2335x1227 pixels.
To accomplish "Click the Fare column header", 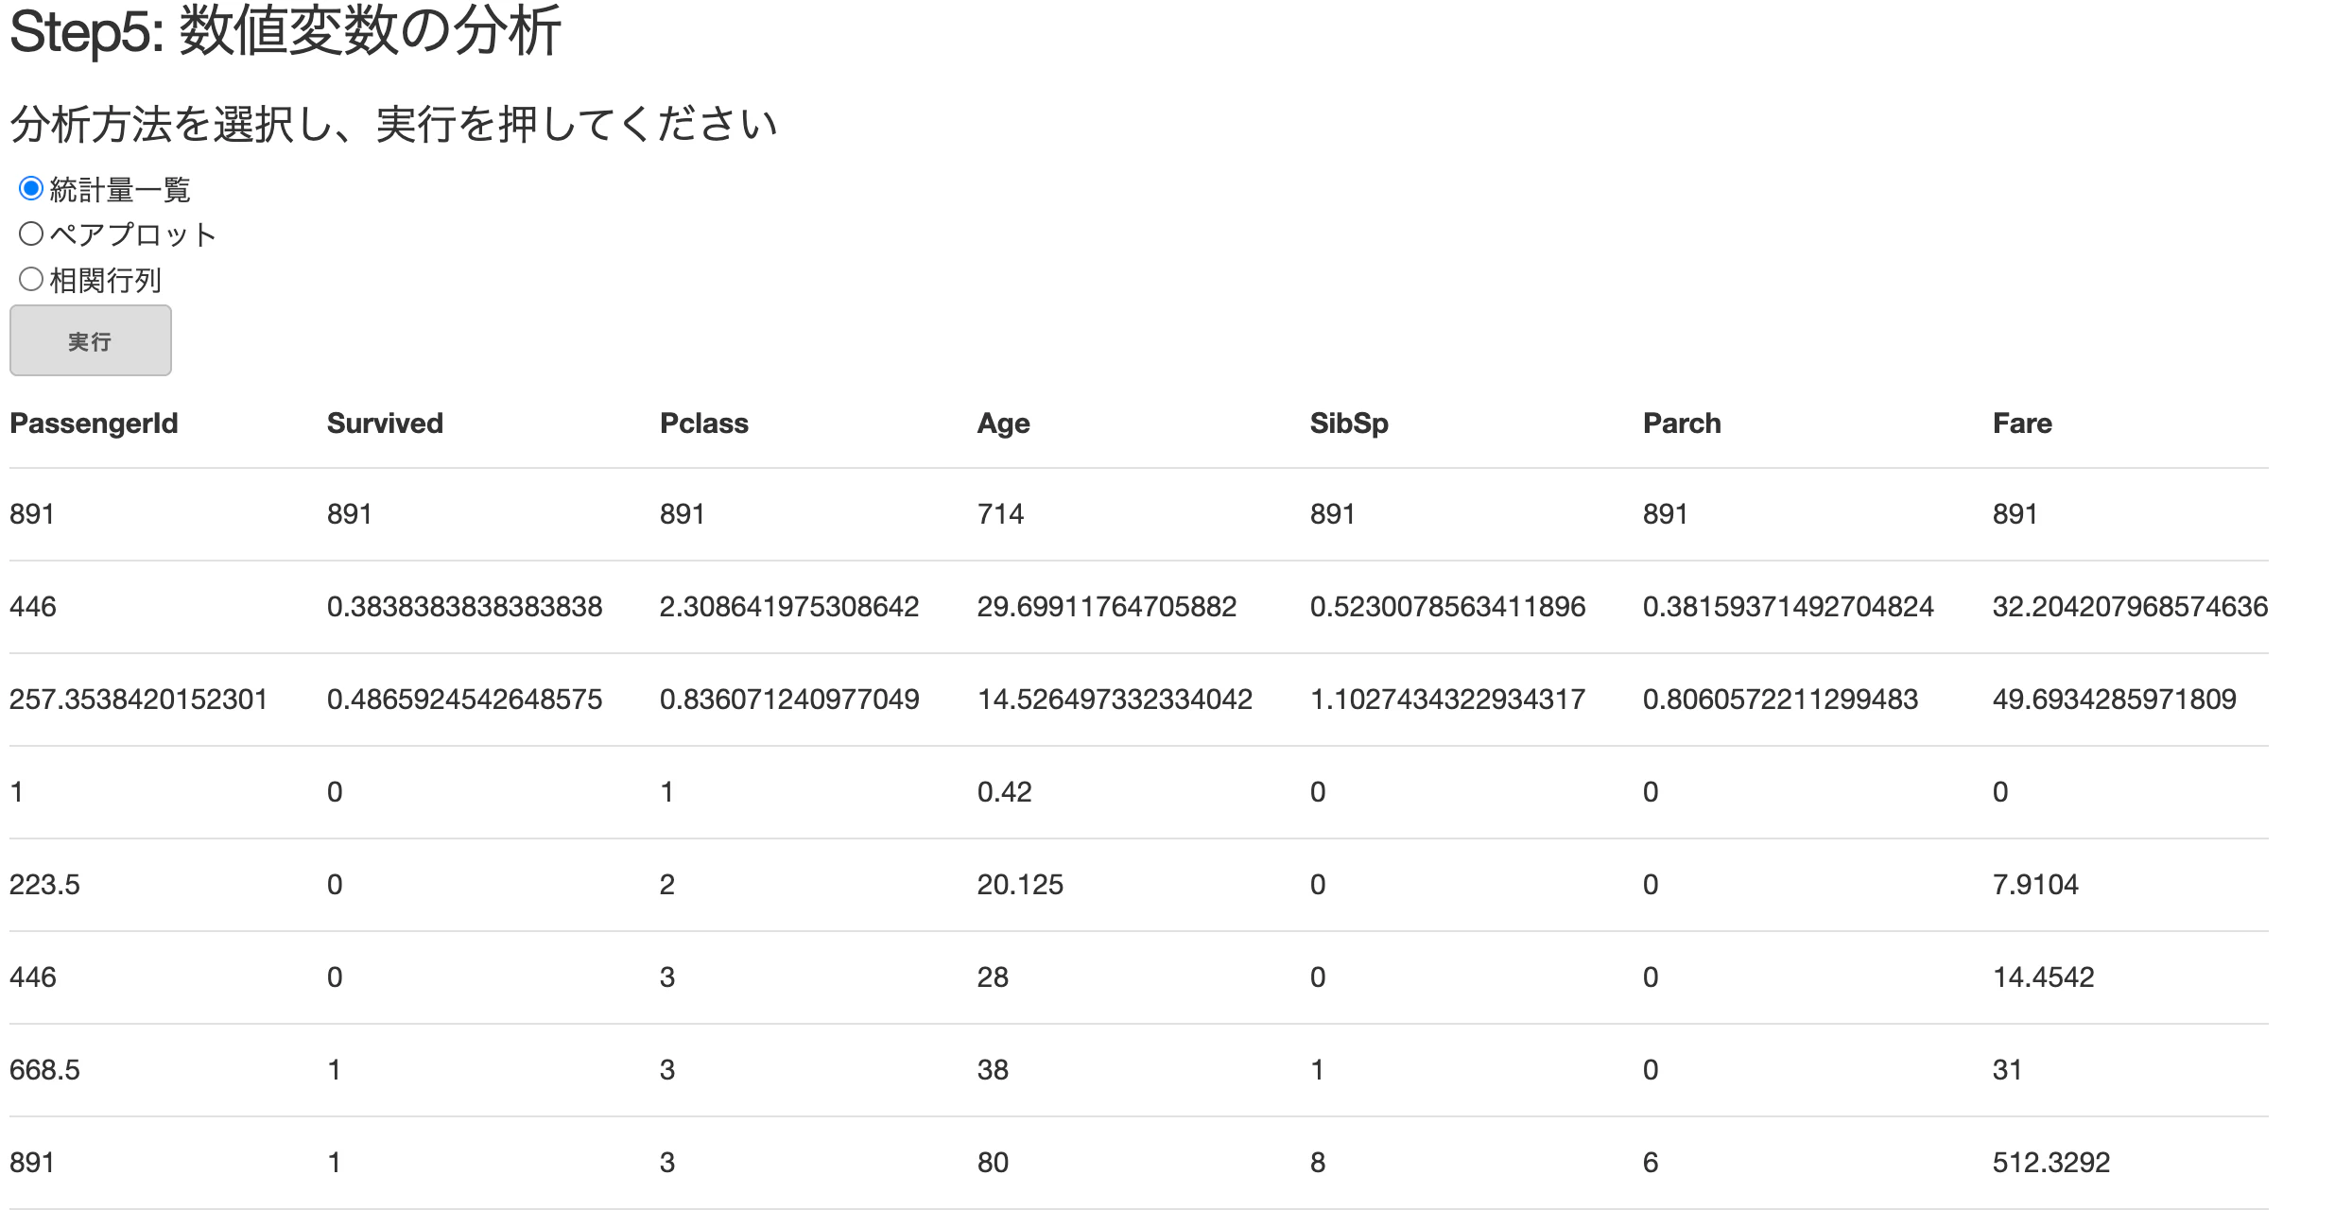I will 2022,423.
